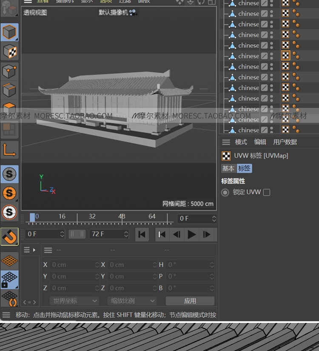The height and width of the screenshot is (351, 319).
Task: Click the timeline playhead at frame 0
Action: (x=32, y=218)
